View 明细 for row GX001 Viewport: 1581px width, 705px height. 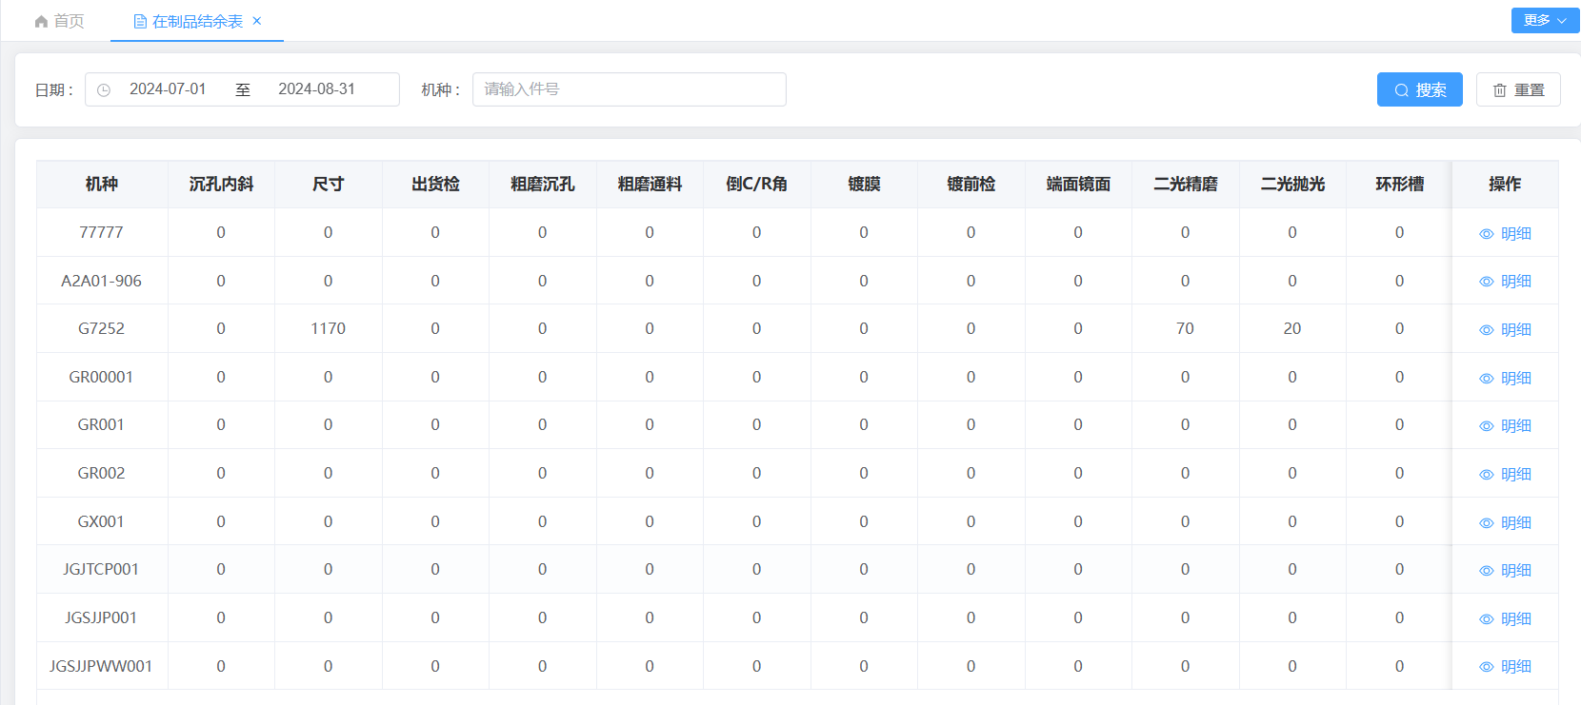pyautogui.click(x=1506, y=522)
